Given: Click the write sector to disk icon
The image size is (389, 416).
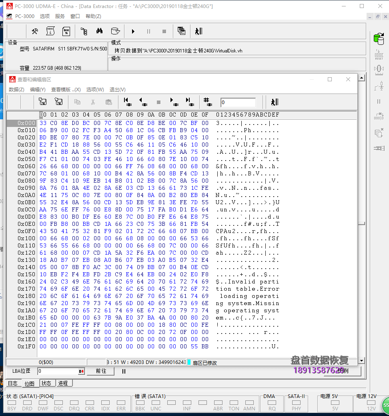Looking at the screenshot, I should pos(58,102).
